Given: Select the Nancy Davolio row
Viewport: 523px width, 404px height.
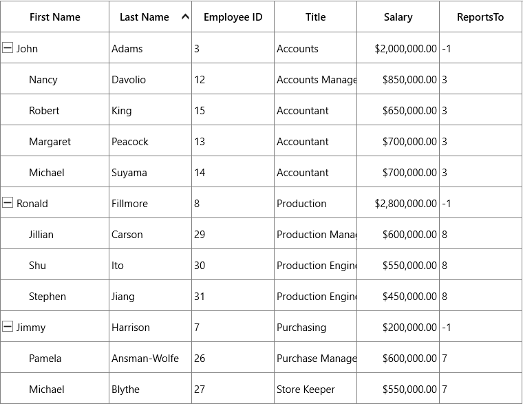Looking at the screenshot, I should coord(261,78).
